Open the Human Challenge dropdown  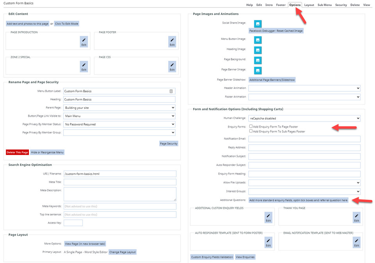tap(304, 118)
